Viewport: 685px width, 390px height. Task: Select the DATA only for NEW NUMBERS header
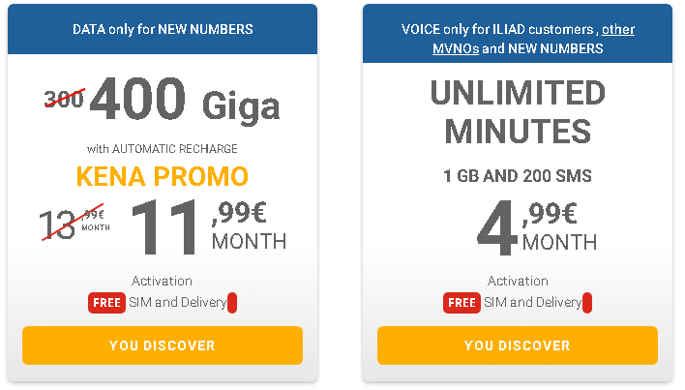pyautogui.click(x=163, y=29)
